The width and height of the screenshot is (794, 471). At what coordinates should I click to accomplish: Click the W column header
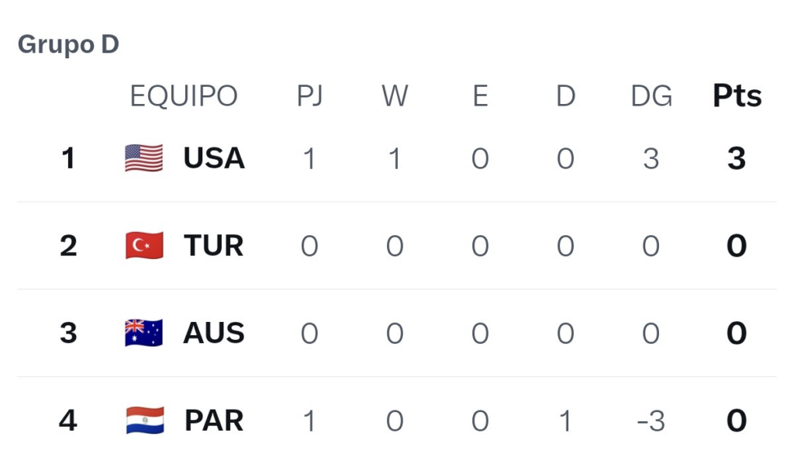click(x=395, y=95)
